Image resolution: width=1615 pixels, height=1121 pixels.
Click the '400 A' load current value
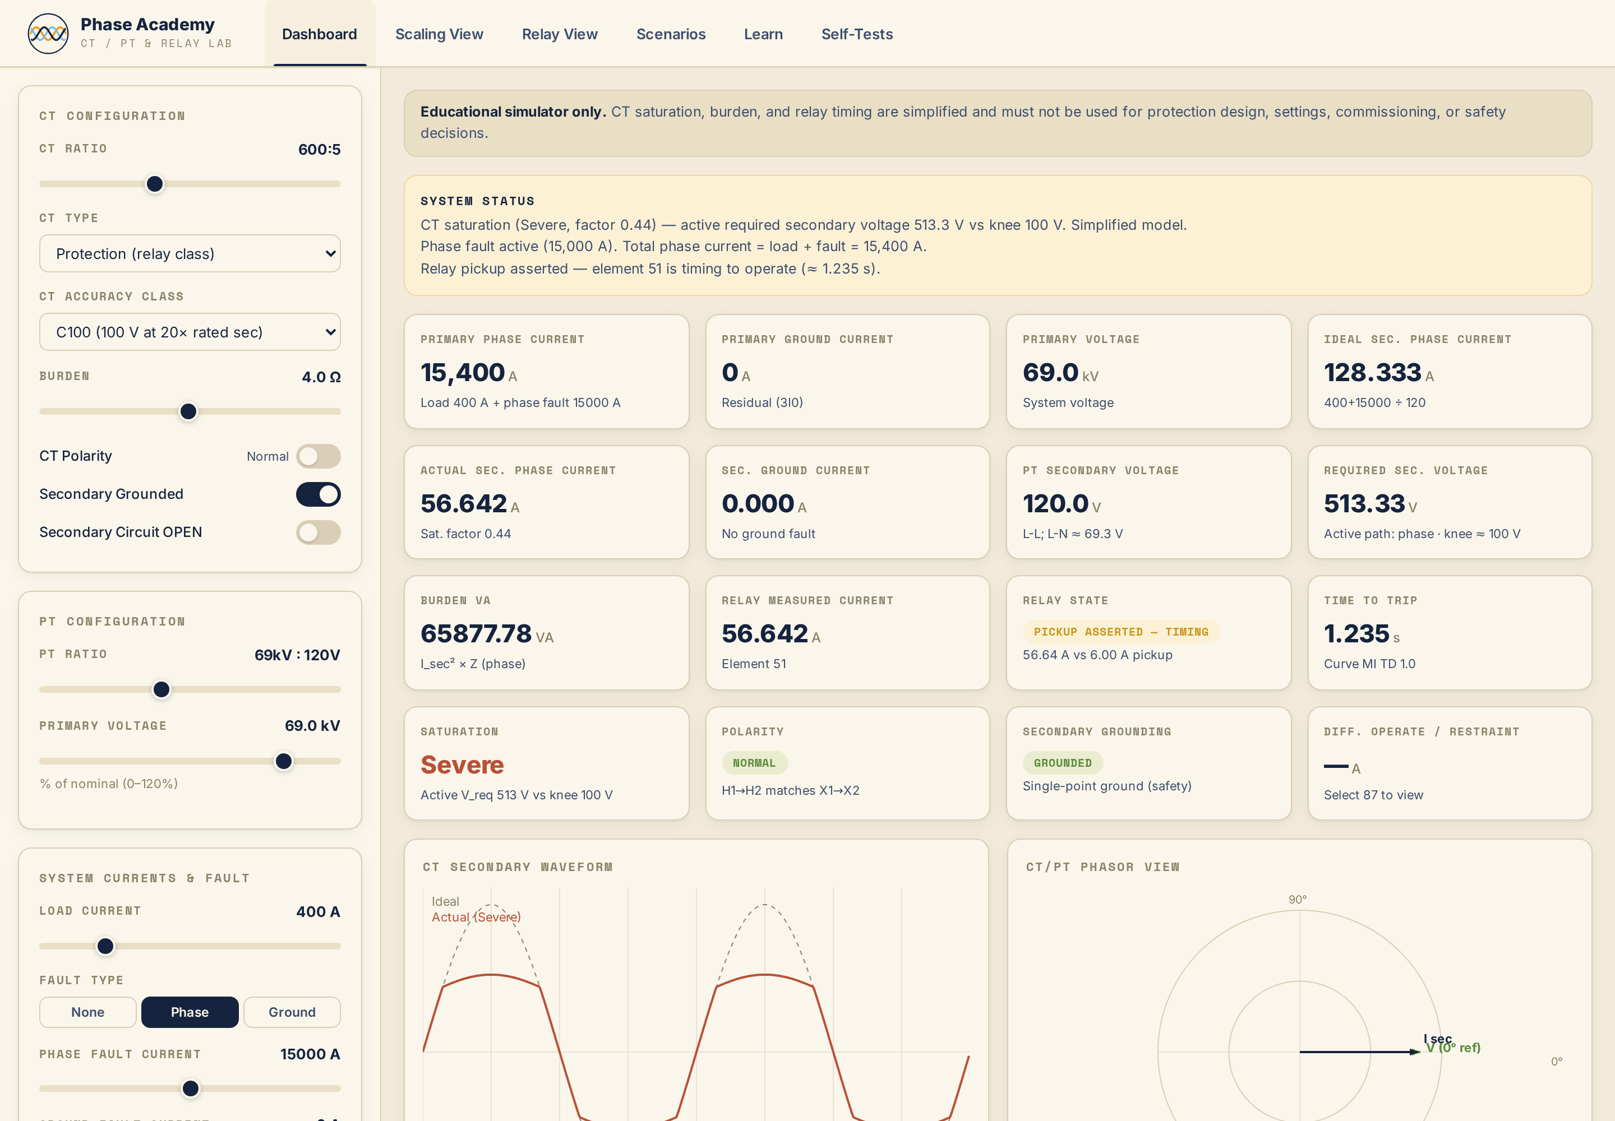(x=317, y=912)
